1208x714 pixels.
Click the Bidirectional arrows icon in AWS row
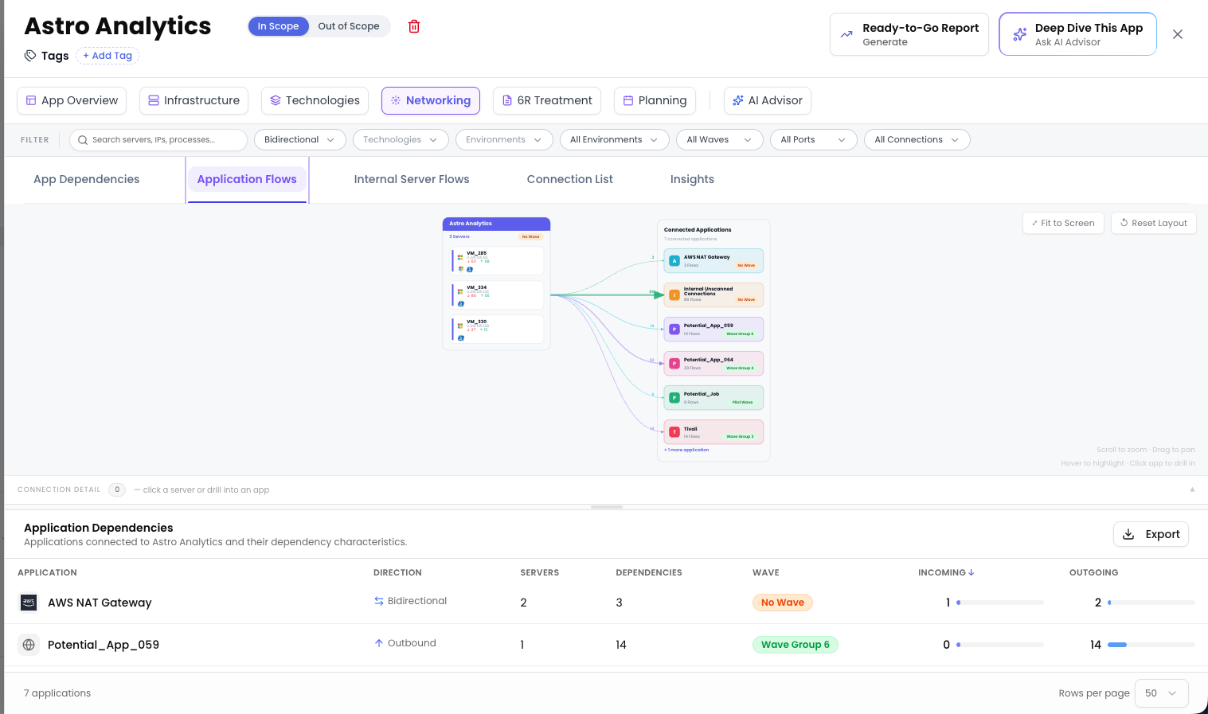pyautogui.click(x=379, y=601)
